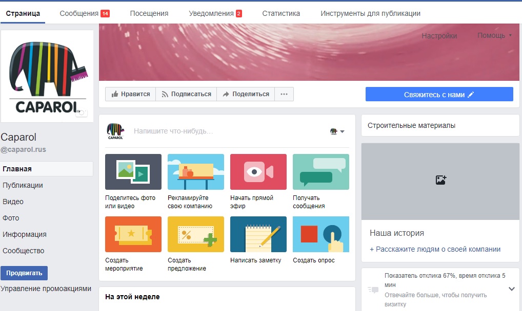Open the three-dots more options menu
This screenshot has width=522, height=311.
tap(284, 94)
